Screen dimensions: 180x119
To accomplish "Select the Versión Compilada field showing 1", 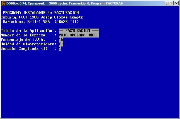I will point(60,48).
